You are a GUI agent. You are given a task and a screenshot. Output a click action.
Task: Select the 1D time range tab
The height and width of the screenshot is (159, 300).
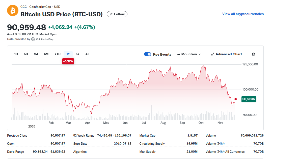pyautogui.click(x=16, y=54)
